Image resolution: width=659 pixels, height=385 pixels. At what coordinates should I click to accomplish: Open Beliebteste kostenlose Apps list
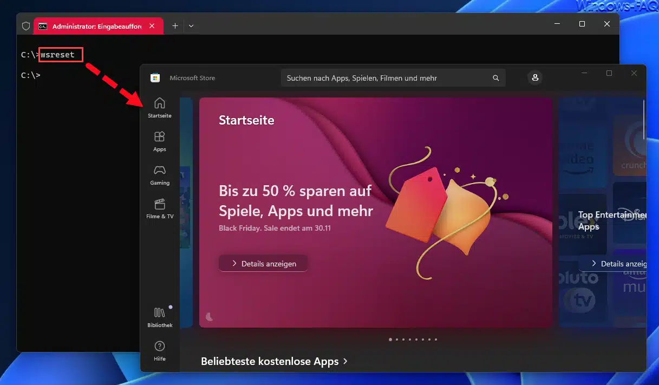[x=274, y=361]
